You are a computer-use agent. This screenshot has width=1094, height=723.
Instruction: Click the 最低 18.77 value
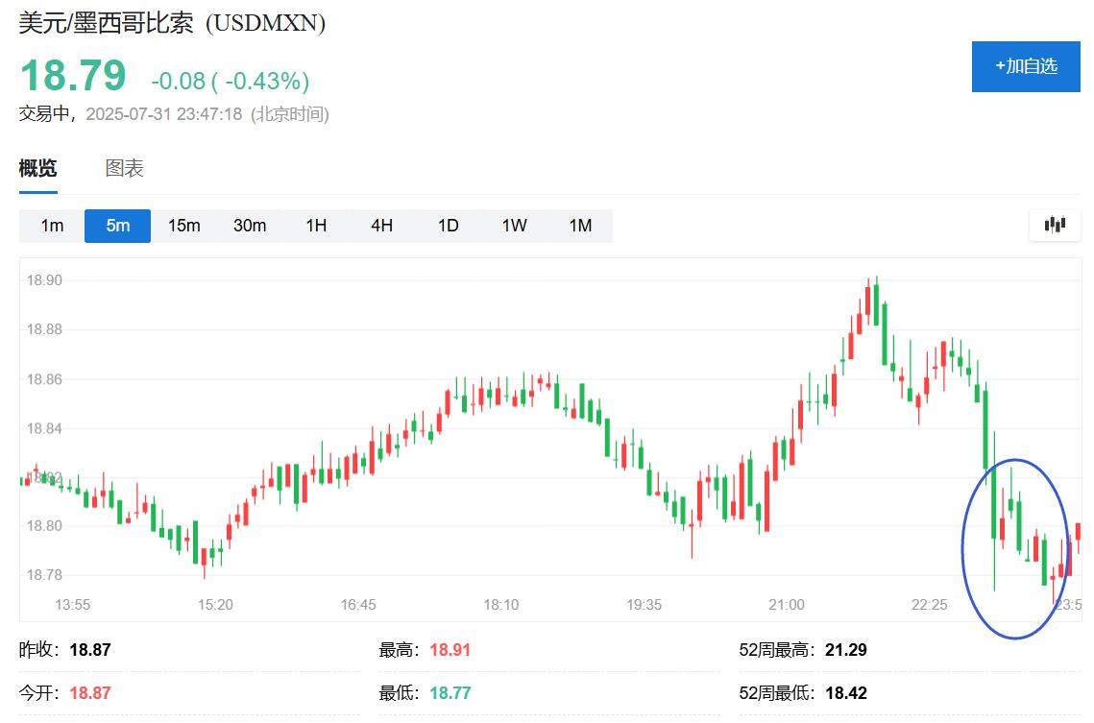coord(450,693)
